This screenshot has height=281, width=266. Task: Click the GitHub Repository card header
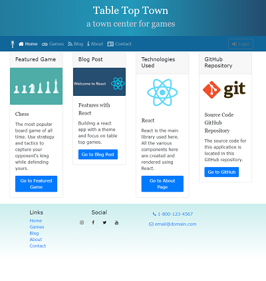[x=225, y=63]
